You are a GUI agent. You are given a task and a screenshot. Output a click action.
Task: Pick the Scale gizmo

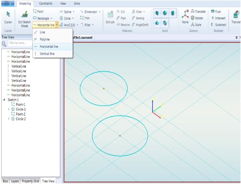[196, 25]
